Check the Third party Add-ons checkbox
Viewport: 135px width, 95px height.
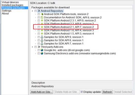pyautogui.click(x=36, y=47)
